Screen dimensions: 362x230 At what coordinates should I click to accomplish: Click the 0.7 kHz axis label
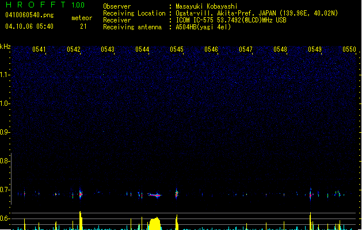5,190
